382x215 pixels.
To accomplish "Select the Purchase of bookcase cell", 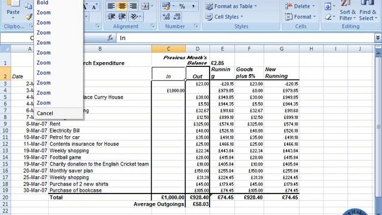I will (x=100, y=191).
